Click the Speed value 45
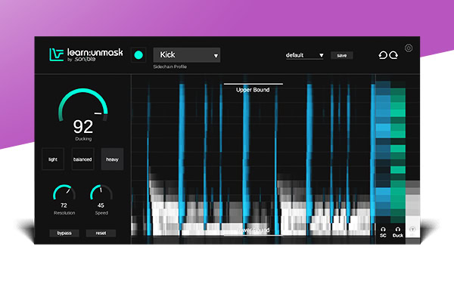454x281 pixels. [101, 205]
